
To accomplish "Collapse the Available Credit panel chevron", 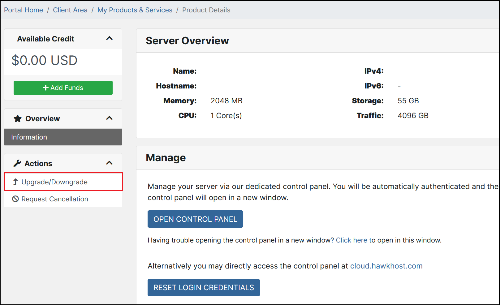I will click(109, 39).
